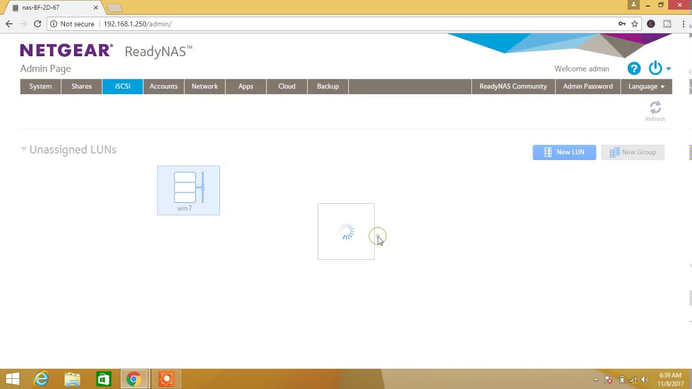The width and height of the screenshot is (692, 389).
Task: Launch Internet Explorer from taskbar
Action: click(x=42, y=379)
